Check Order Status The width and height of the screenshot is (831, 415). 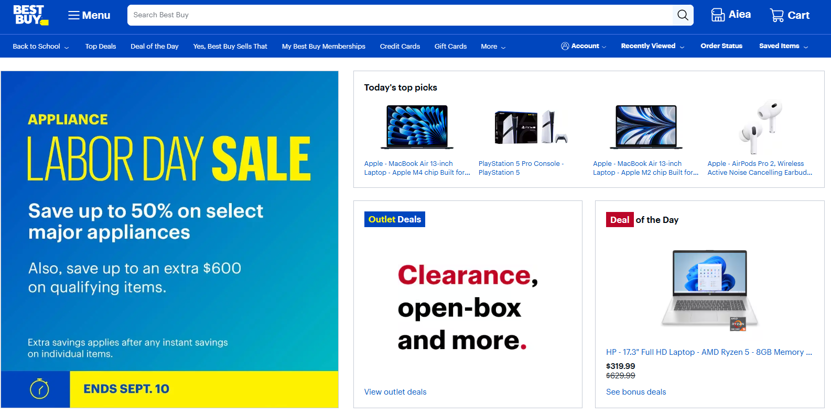[721, 46]
